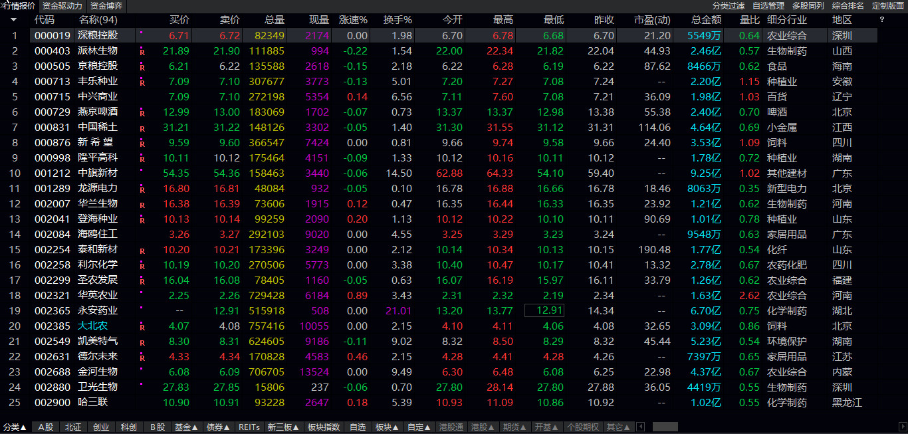Click the R marker next to 龙源电力

coord(142,189)
